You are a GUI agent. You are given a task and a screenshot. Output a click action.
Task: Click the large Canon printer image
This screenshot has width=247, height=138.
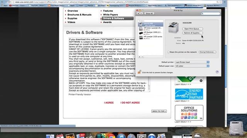173,28
